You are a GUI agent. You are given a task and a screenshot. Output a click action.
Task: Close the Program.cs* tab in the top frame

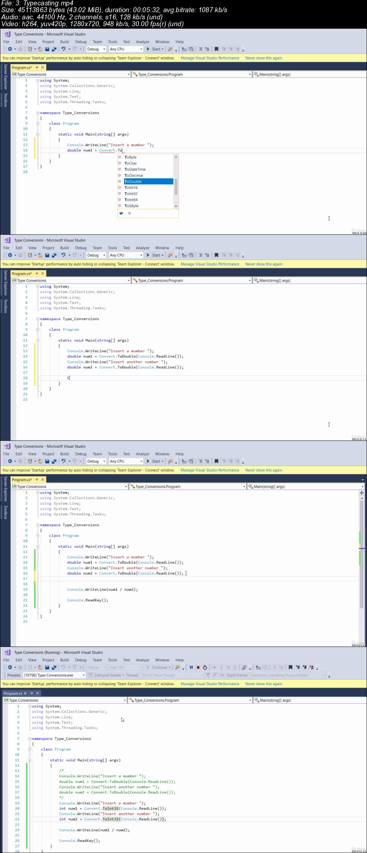43,67
